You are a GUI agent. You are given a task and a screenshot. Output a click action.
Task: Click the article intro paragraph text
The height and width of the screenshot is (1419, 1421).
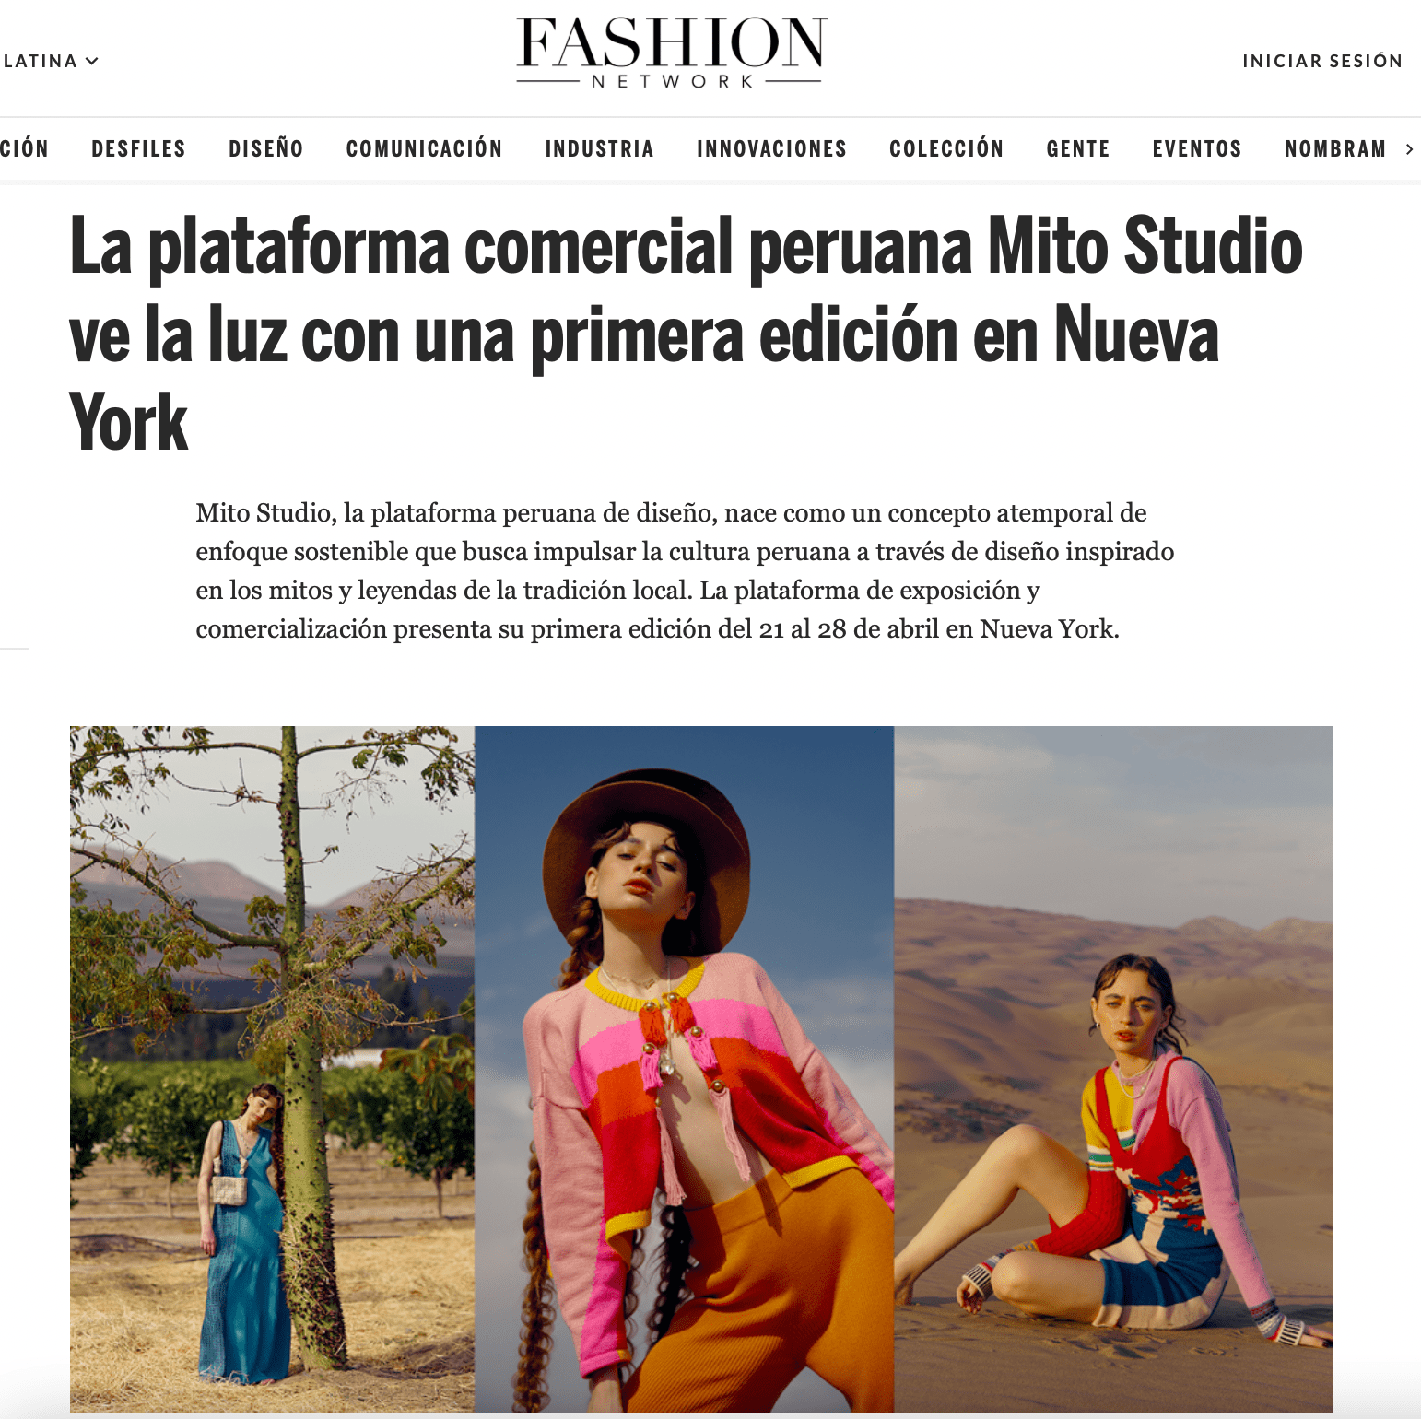pos(685,571)
